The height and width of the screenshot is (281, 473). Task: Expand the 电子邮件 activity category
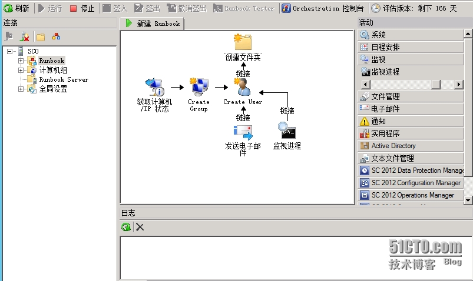tap(411, 109)
